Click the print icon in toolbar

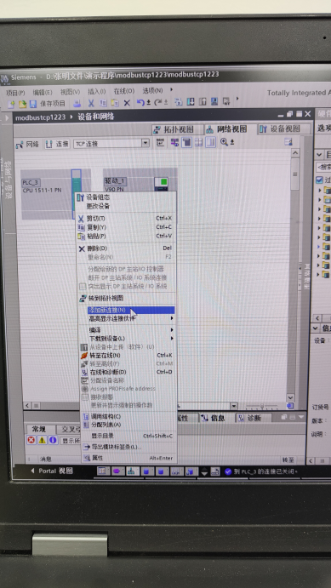(77, 104)
